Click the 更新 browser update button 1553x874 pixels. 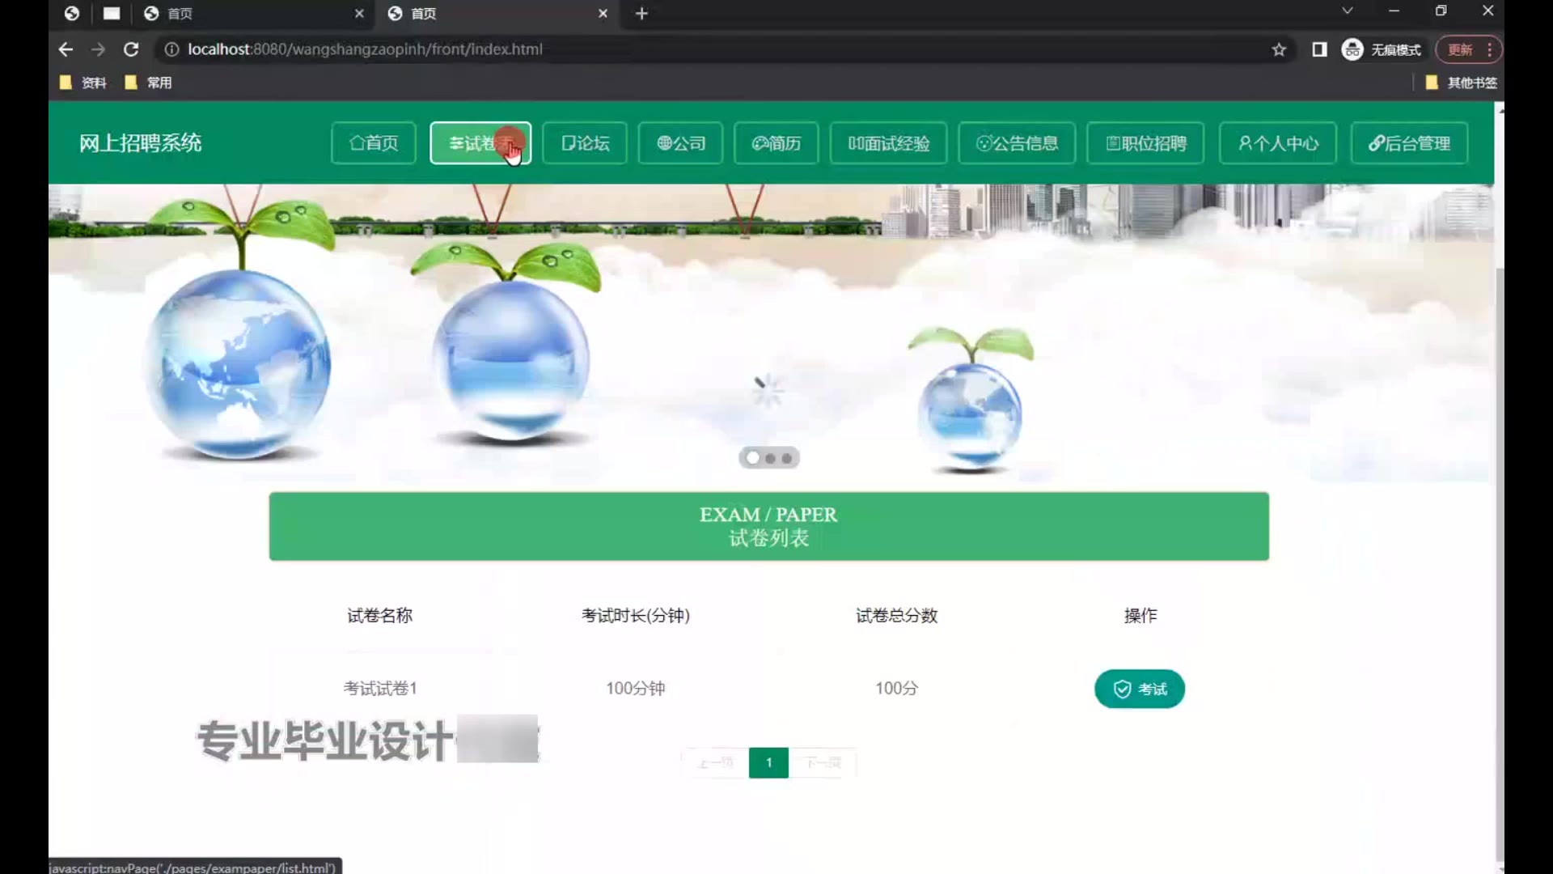[x=1460, y=49]
